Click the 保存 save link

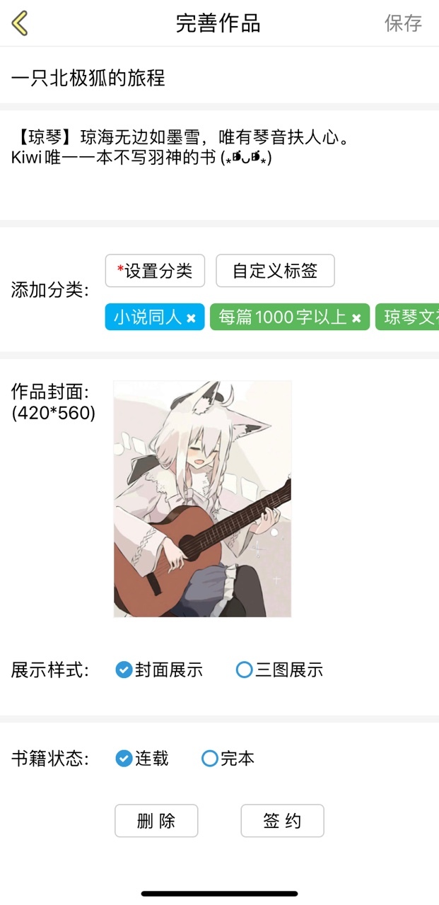click(x=403, y=23)
